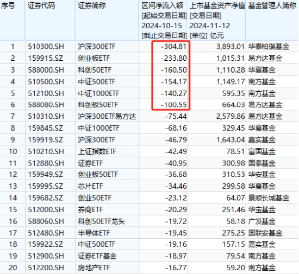This screenshot has height=274, width=299.
Task: Click the name 科创50ETF in row 3
Action: point(95,70)
